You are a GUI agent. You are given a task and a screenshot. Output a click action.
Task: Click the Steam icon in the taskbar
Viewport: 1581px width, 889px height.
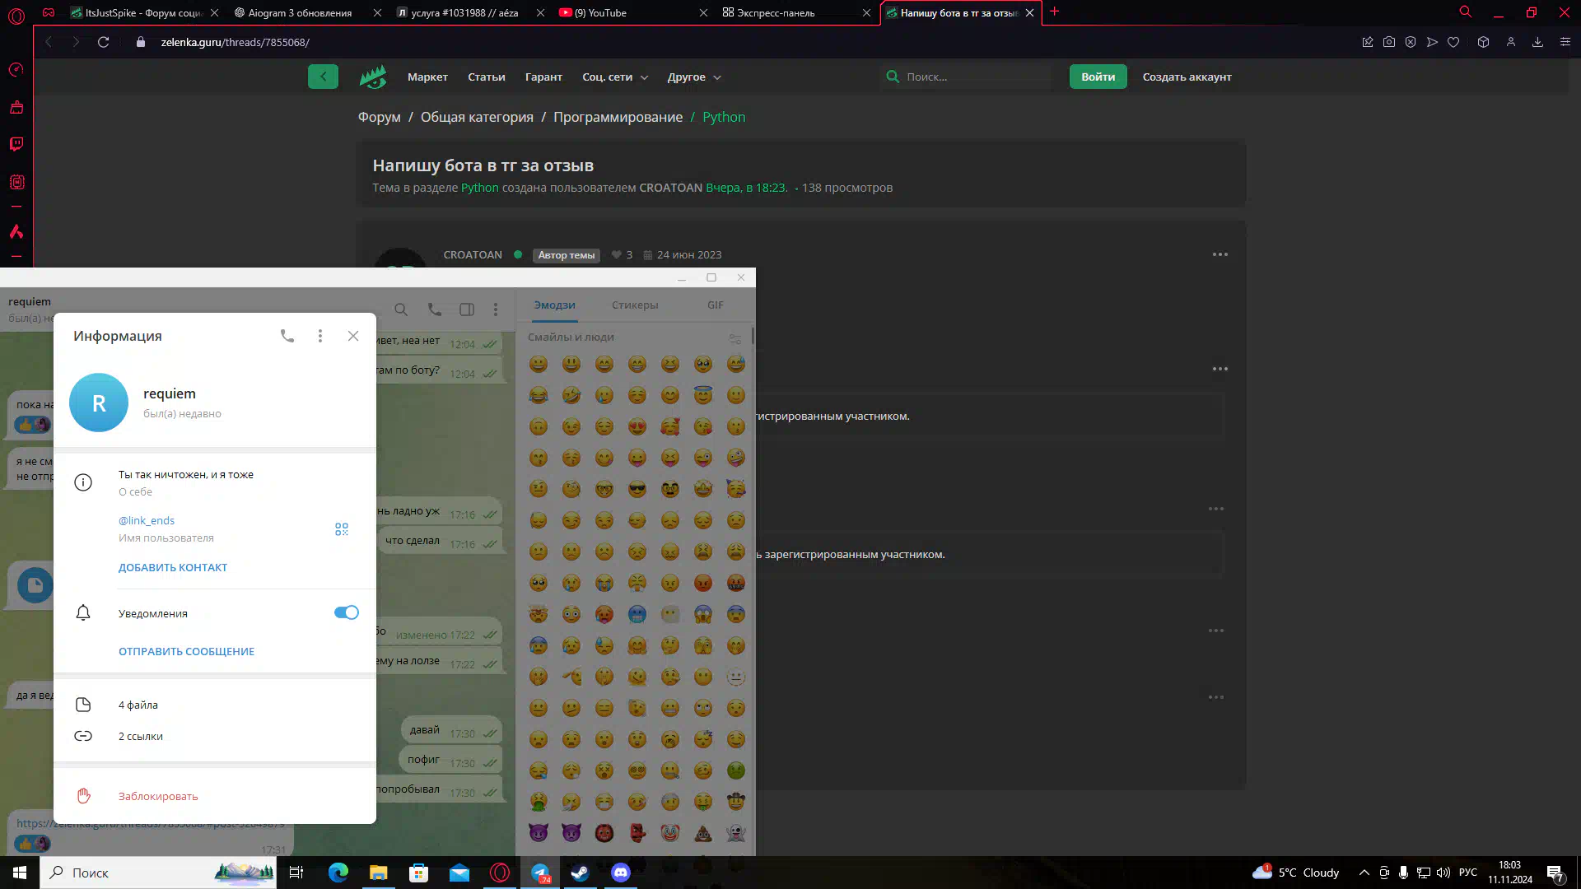[581, 873]
